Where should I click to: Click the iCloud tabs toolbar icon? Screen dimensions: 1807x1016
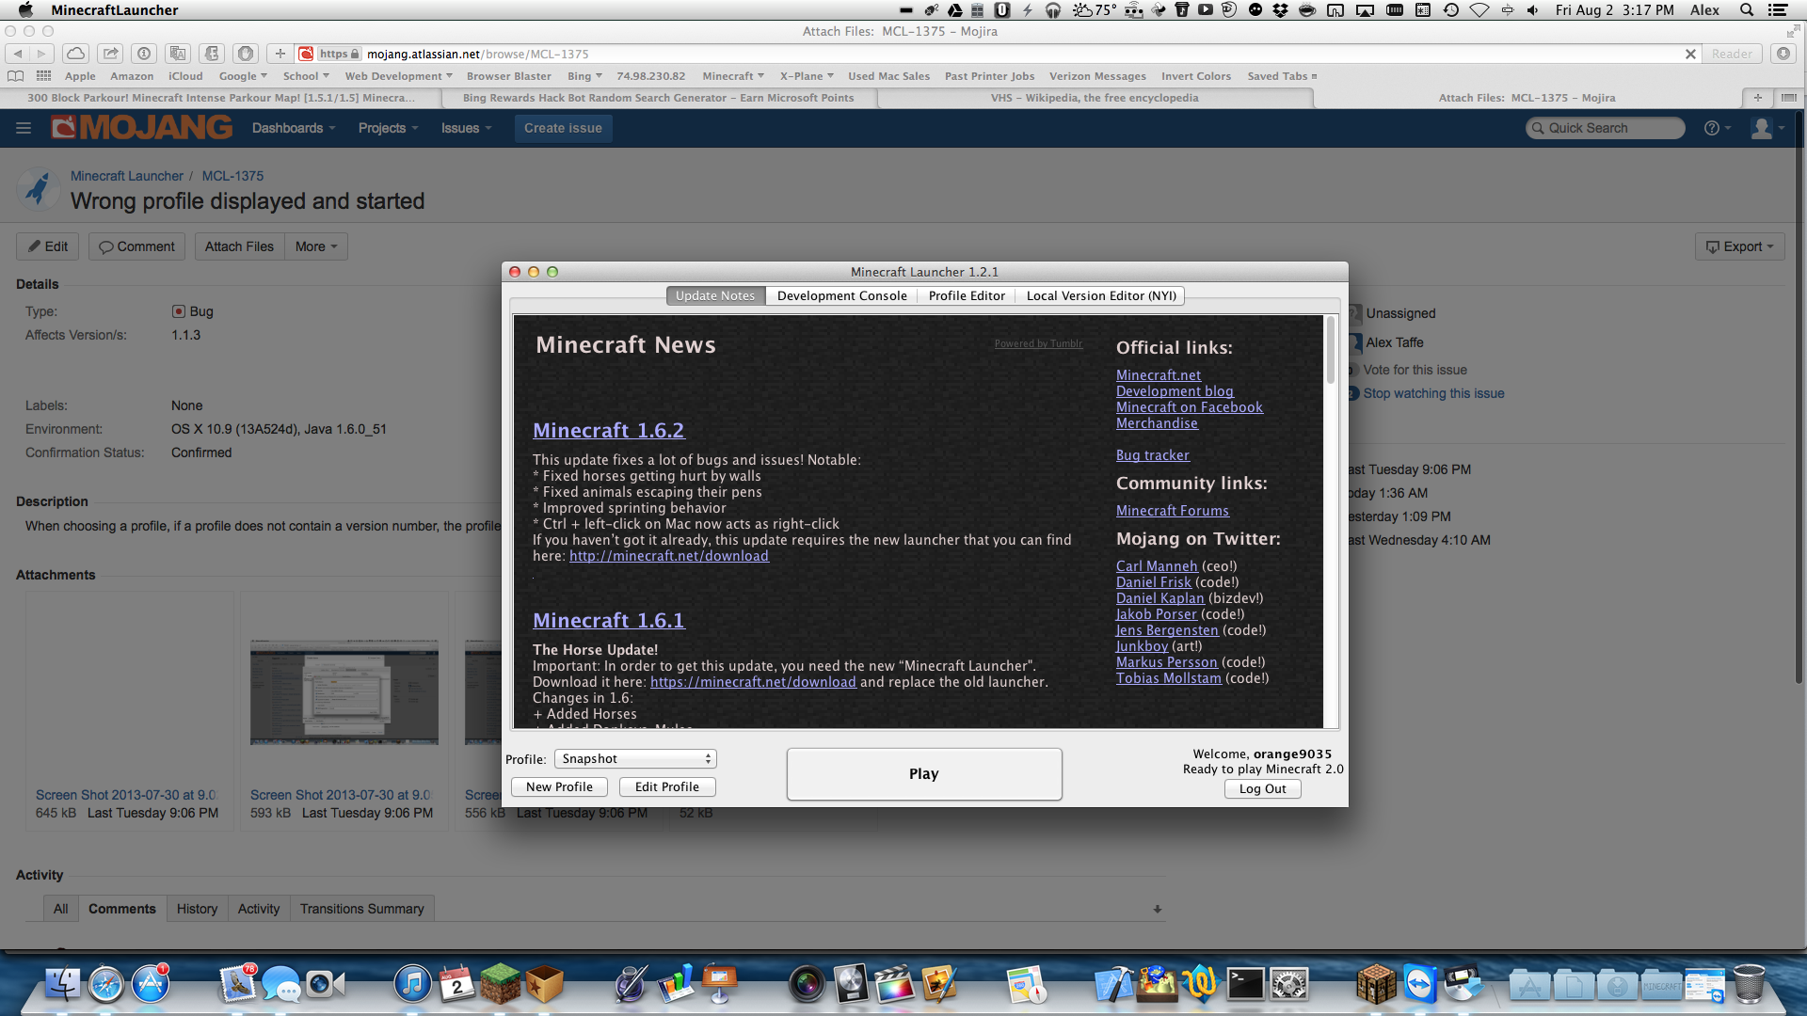point(76,54)
